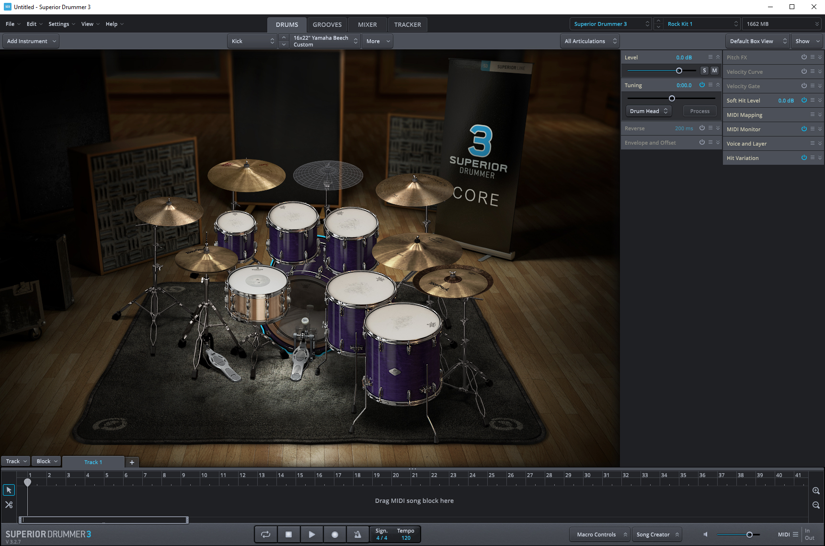
Task: Enable Envelope and Offset power switch
Action: pos(702,142)
